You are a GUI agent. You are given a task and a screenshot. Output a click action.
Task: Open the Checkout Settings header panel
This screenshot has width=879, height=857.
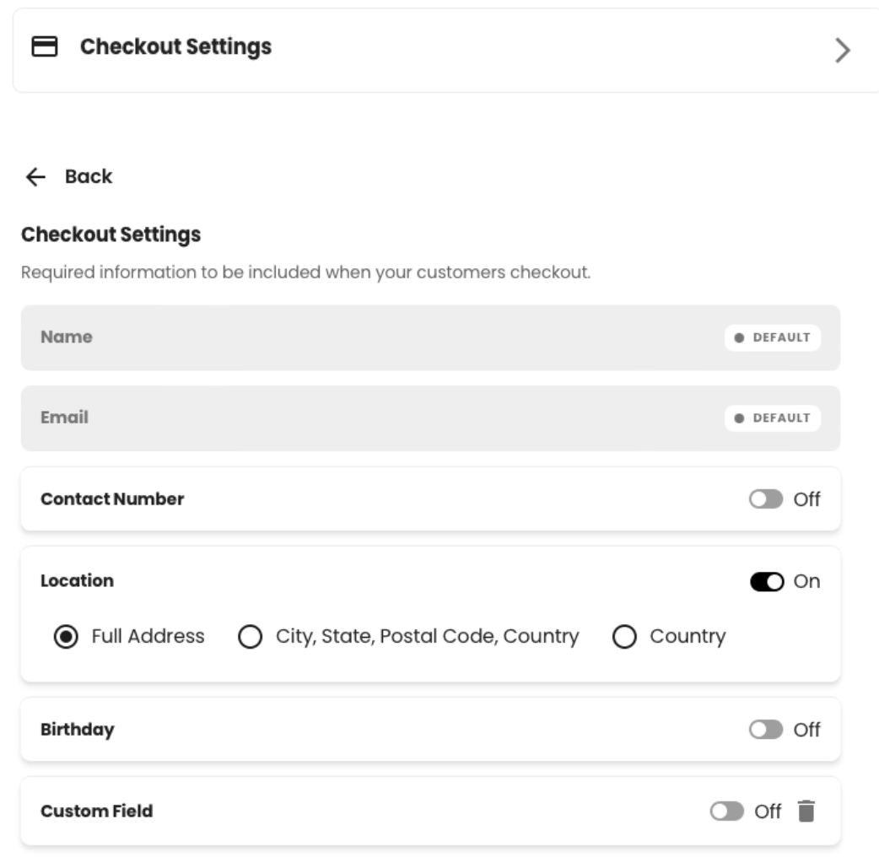(x=445, y=51)
